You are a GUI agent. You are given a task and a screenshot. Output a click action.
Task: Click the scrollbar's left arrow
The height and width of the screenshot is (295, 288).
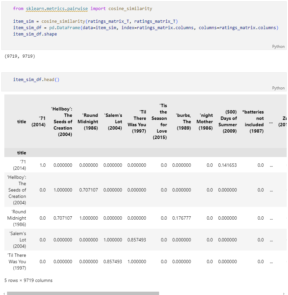(x=3, y=293)
